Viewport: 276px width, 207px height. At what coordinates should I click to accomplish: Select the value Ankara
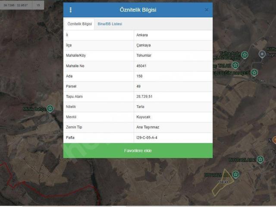point(142,35)
